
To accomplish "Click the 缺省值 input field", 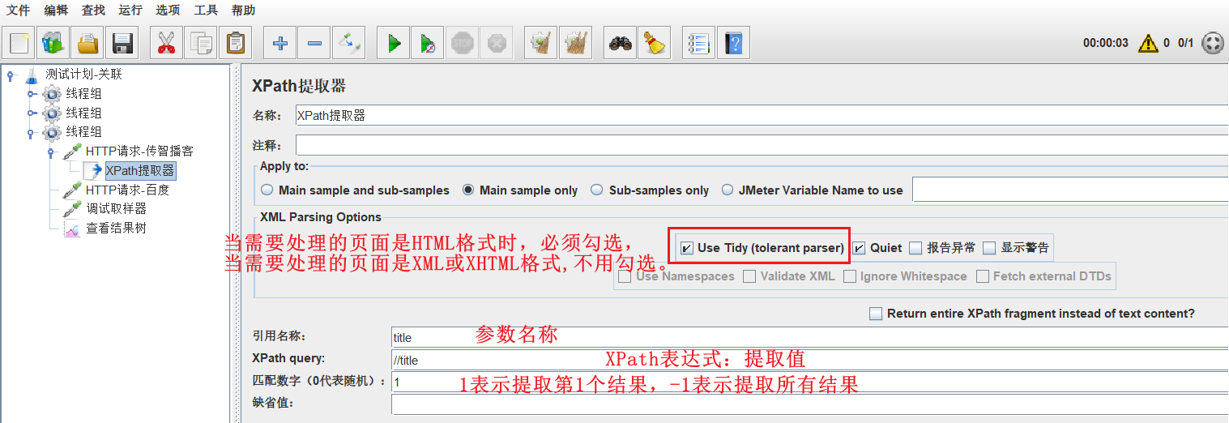I will [809, 404].
